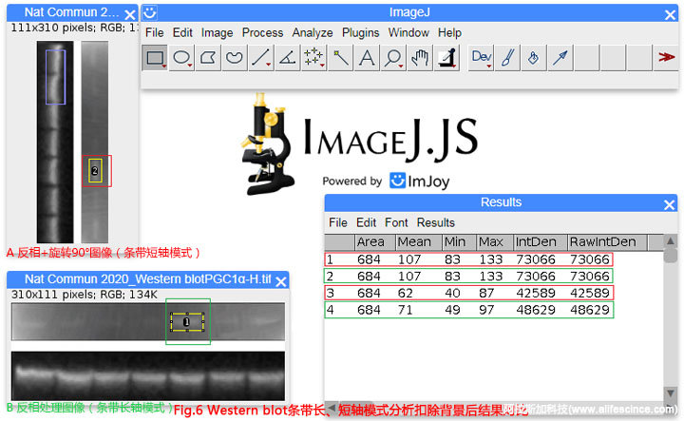Activate the Wand tracing tool
Viewport: 684px width, 421px height.
(340, 58)
